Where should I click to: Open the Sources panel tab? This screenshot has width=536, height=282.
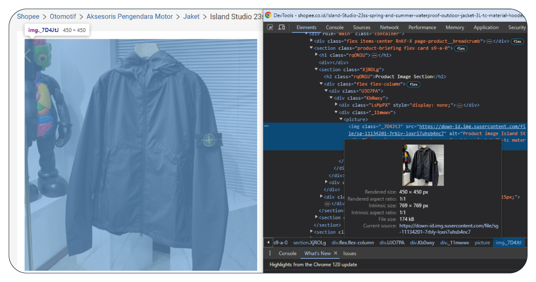tap(361, 27)
